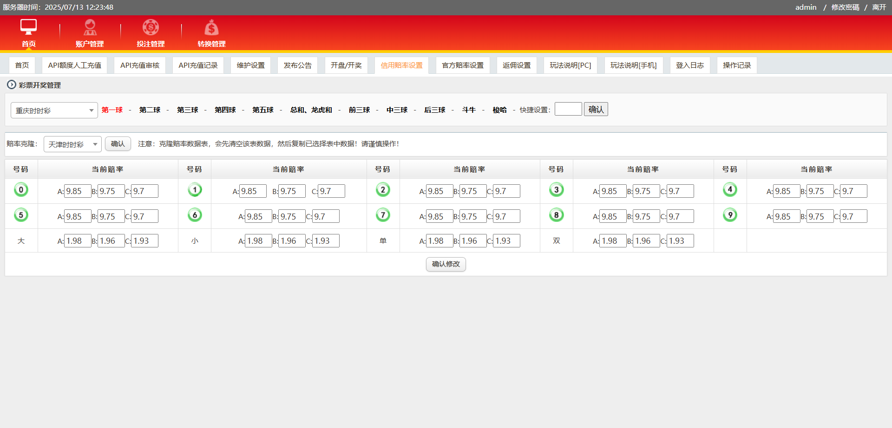Confirm odds clone with 确认 button
Viewport: 892px width, 428px height.
[x=118, y=144]
